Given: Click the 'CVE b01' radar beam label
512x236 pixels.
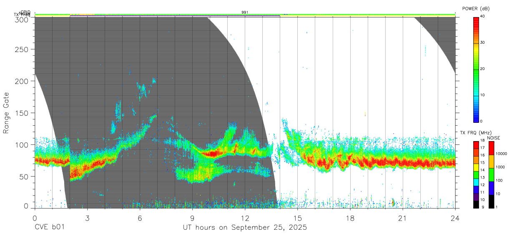Looking at the screenshot, I should 49,228.
